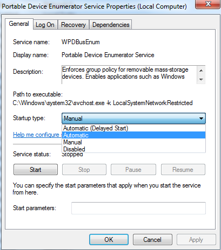Click the Start service button

click(36, 169)
